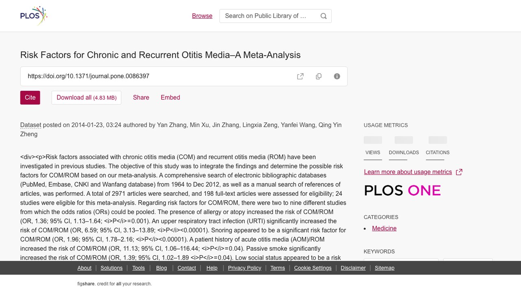Click the search magnifier icon

point(324,16)
